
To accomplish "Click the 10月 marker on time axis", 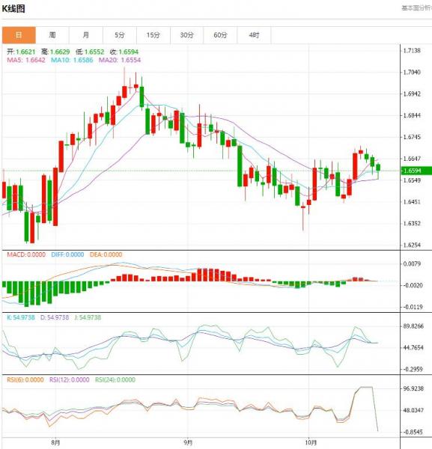I will pyautogui.click(x=311, y=443).
